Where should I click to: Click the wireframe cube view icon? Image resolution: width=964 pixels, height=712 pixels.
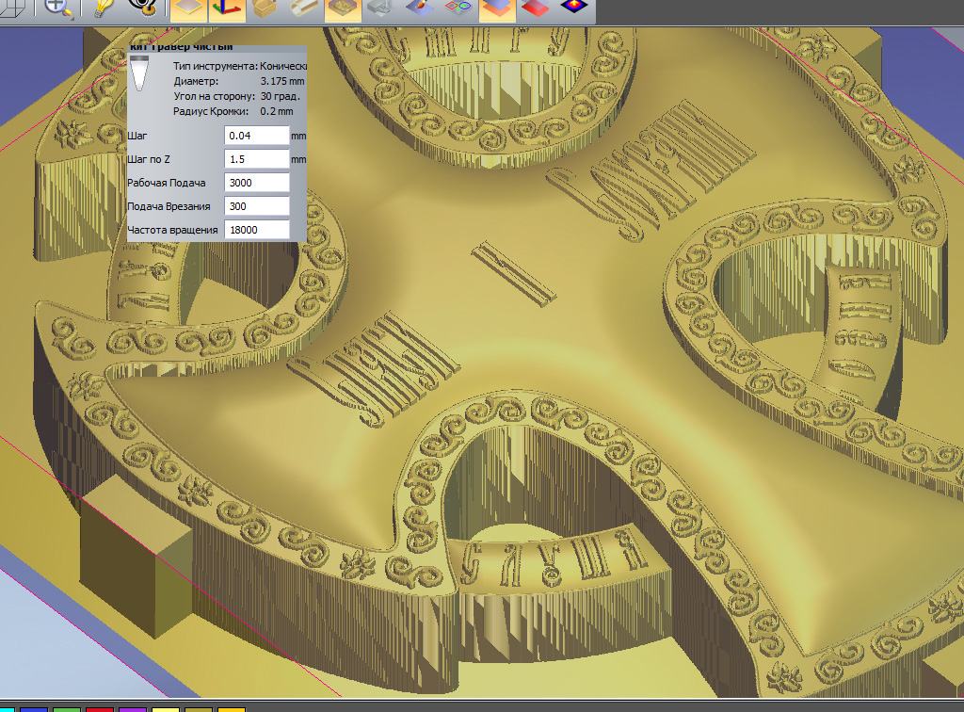click(x=11, y=8)
